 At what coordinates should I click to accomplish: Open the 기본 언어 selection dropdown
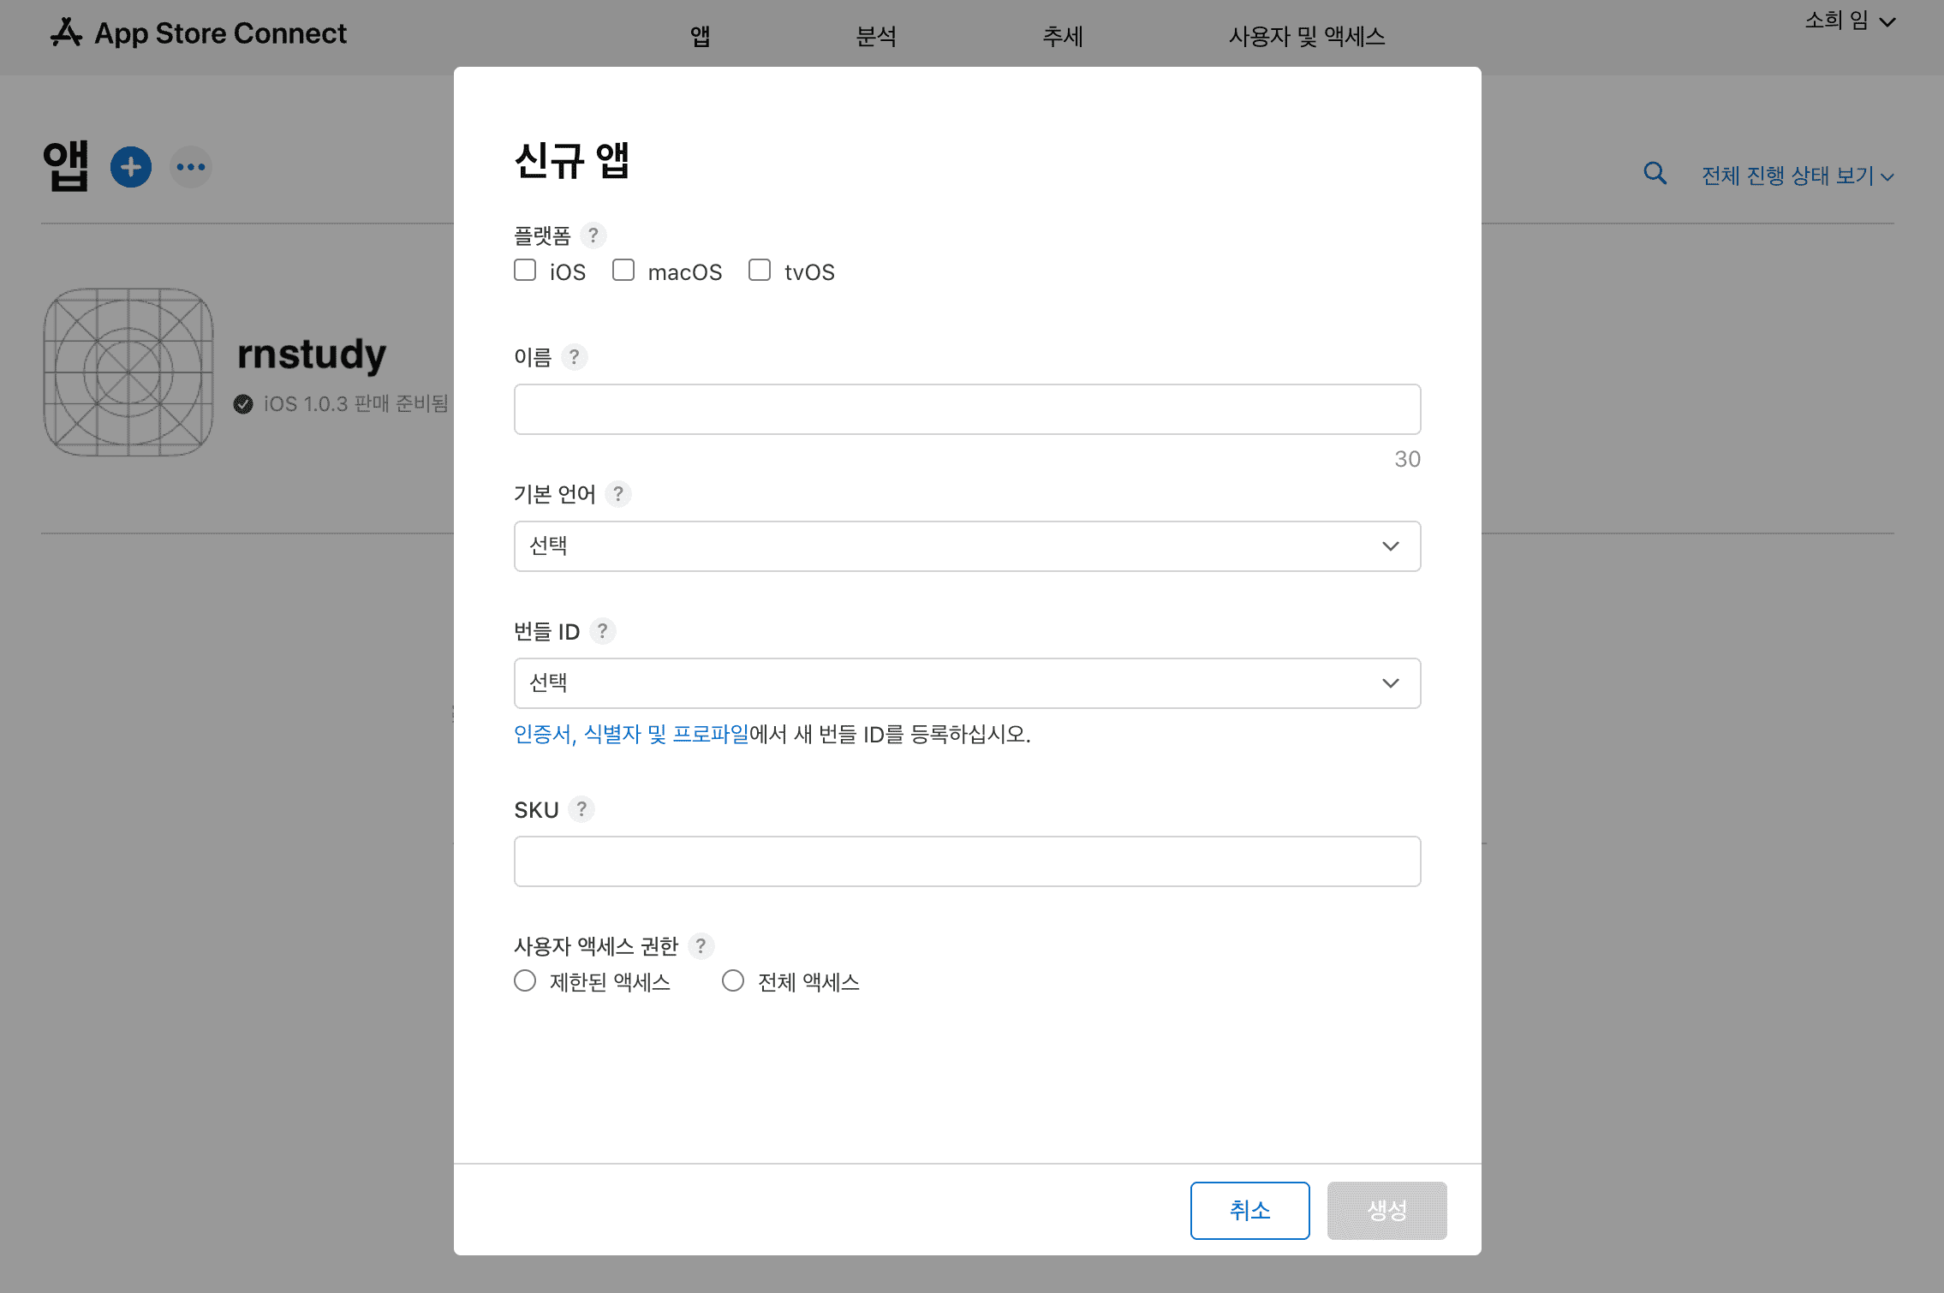966,545
